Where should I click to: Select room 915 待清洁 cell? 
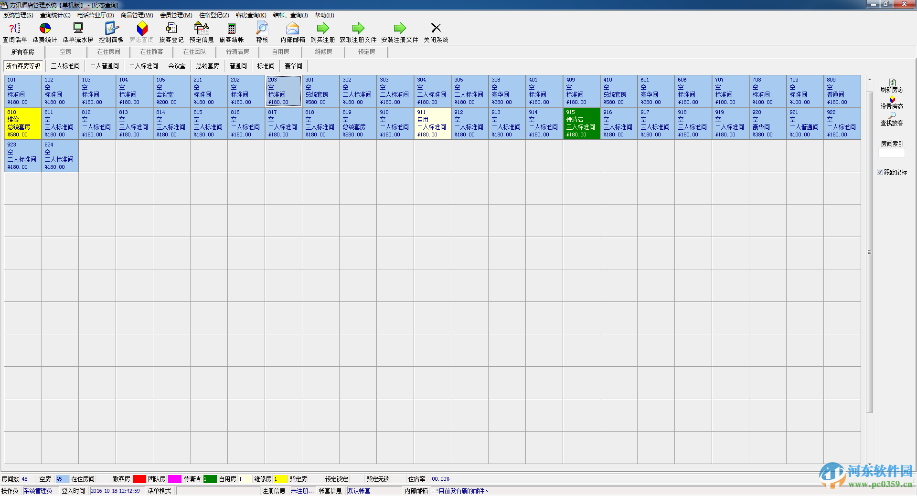tap(581, 124)
